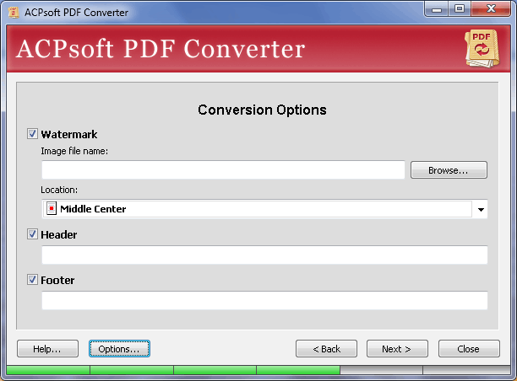Viewport: 517px width, 381px height.
Task: Uncheck the Watermark checkbox
Action: [x=33, y=134]
